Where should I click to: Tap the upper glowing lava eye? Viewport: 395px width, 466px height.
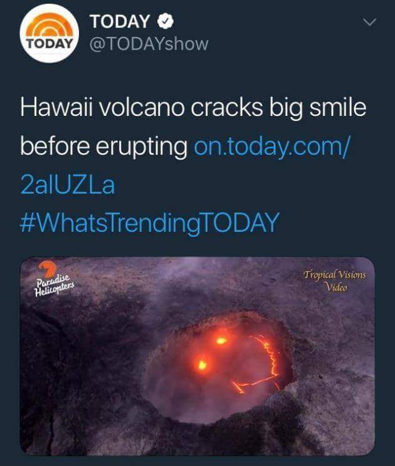[x=221, y=341]
